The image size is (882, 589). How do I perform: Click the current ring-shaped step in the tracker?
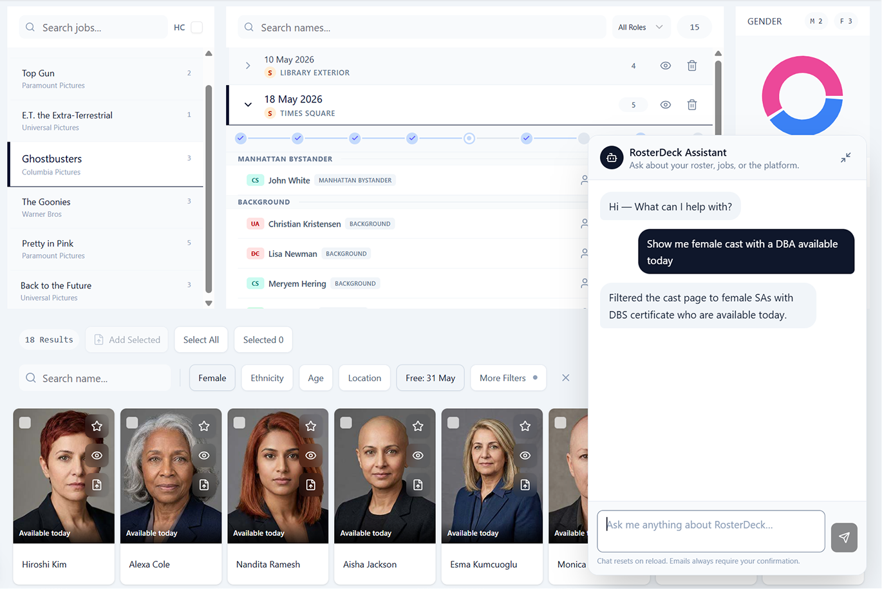click(469, 138)
